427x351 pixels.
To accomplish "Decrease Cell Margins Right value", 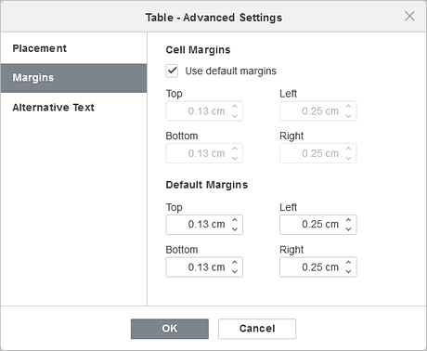I will (x=348, y=158).
